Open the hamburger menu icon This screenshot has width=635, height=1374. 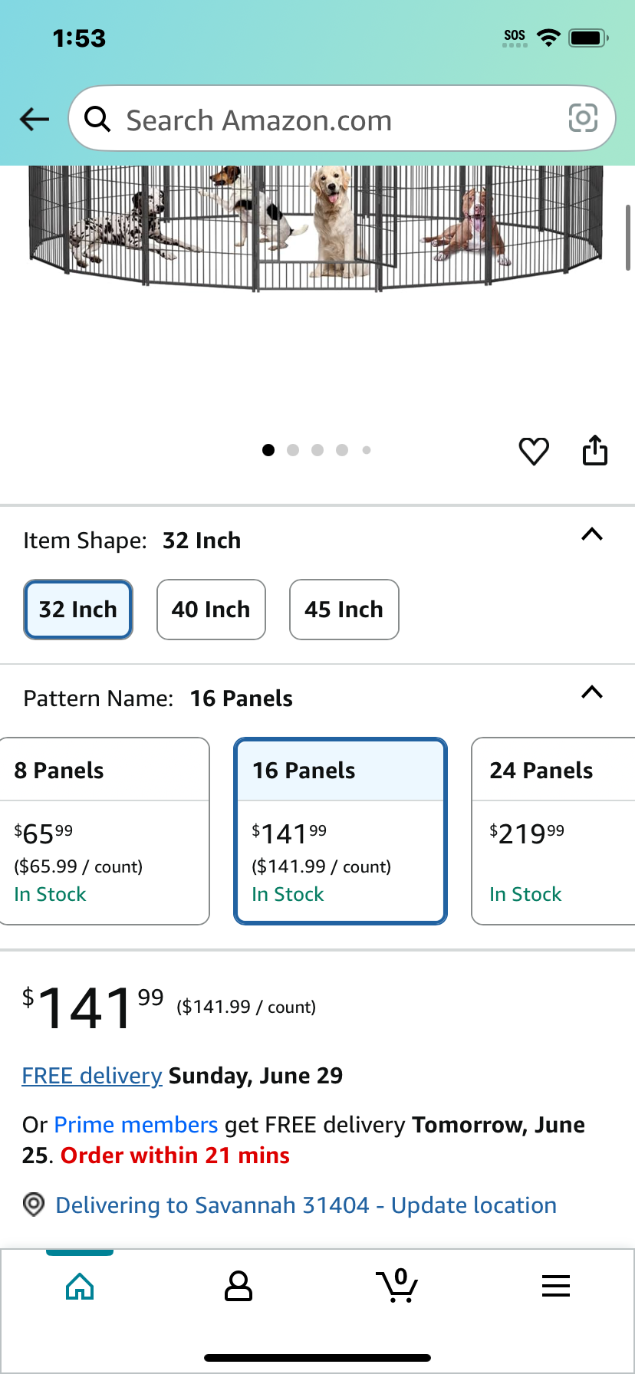tap(556, 1286)
